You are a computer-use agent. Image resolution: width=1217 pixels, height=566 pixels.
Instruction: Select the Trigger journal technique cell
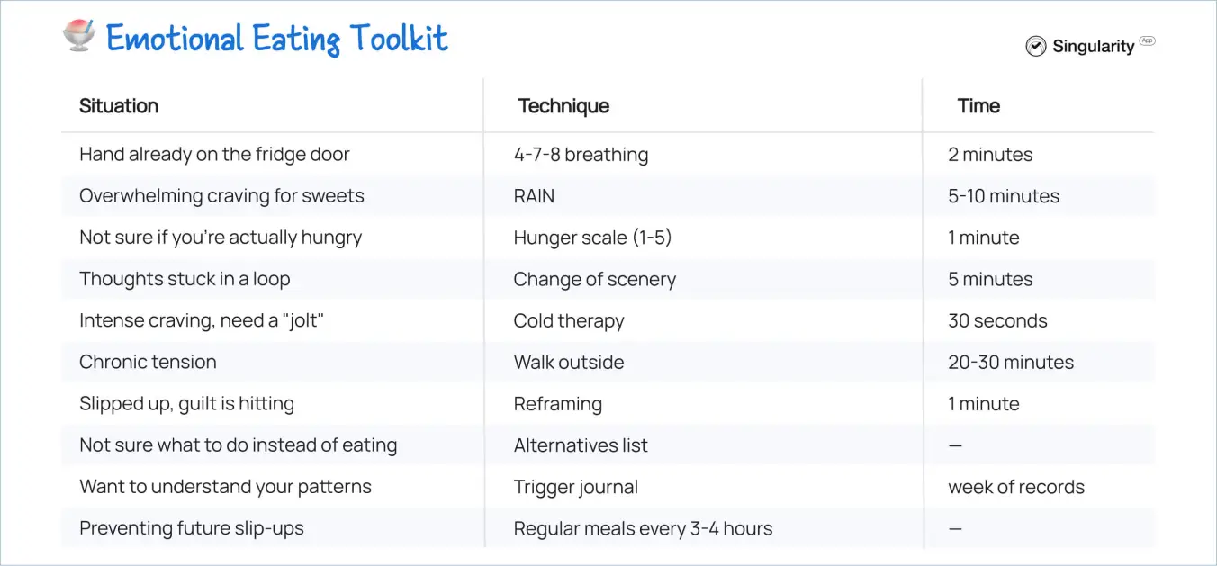575,487
